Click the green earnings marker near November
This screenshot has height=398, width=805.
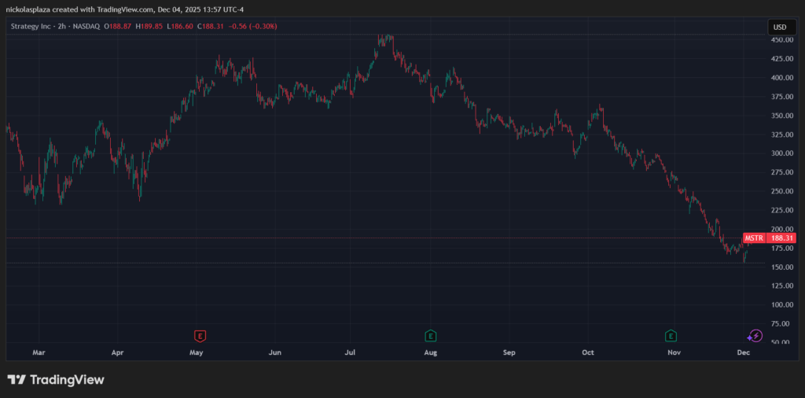coord(671,336)
